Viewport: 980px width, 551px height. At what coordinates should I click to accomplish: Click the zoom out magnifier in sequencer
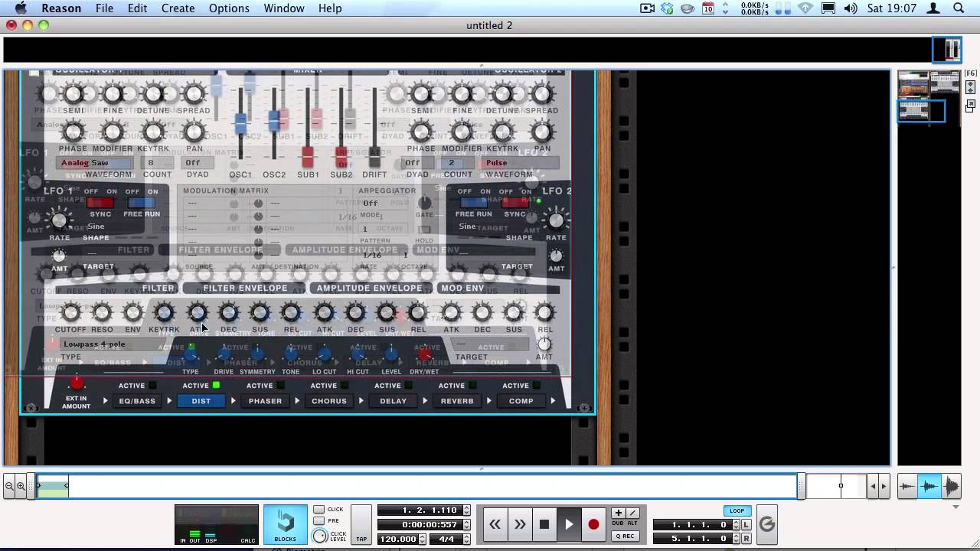(9, 486)
